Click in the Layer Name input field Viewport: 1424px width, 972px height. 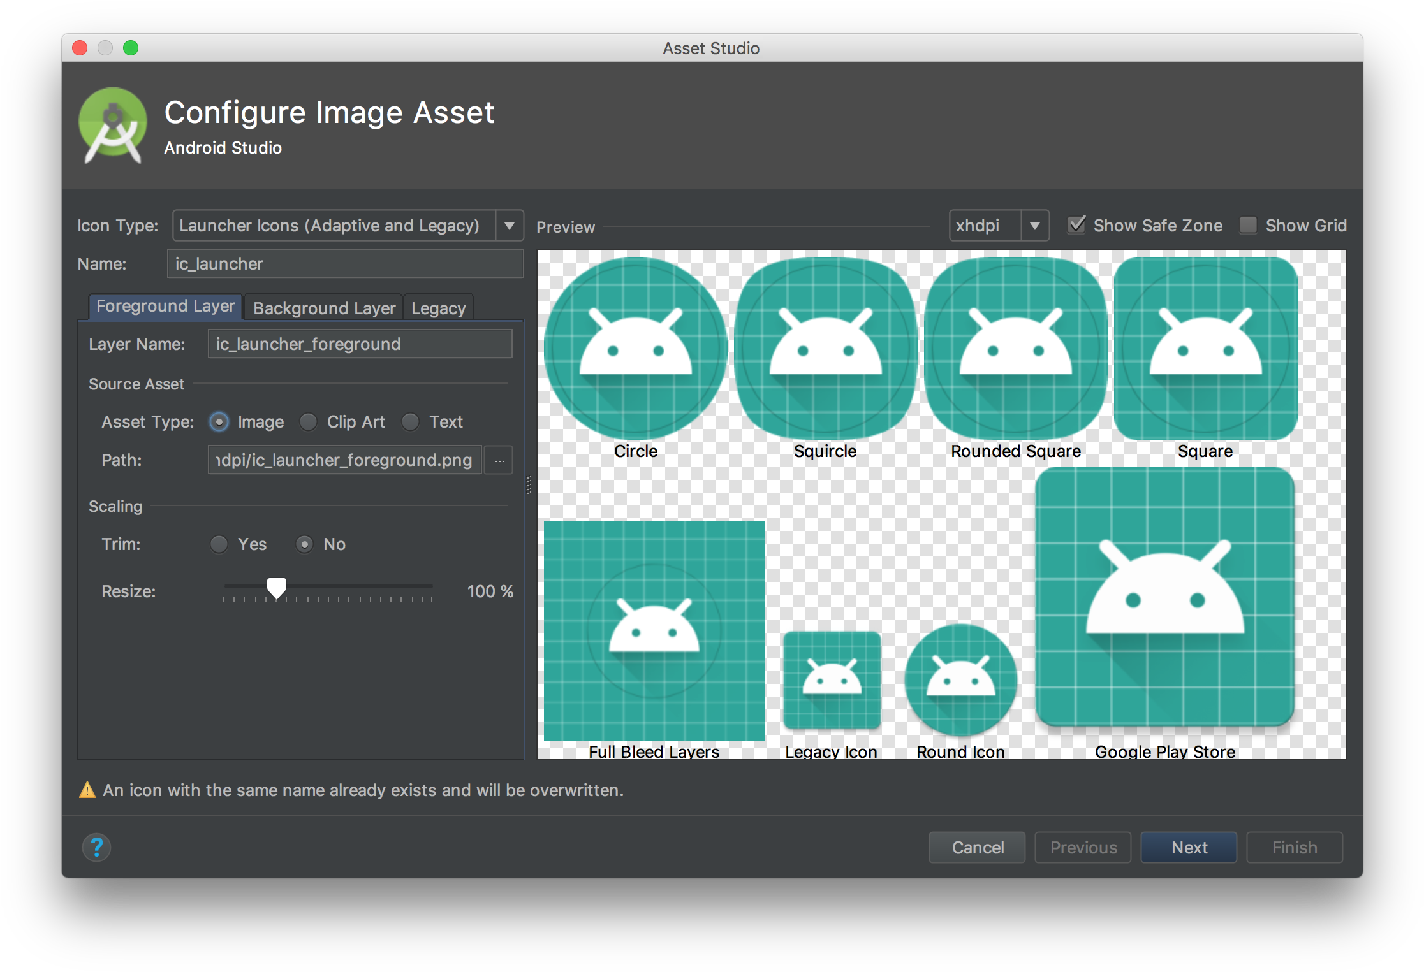360,344
